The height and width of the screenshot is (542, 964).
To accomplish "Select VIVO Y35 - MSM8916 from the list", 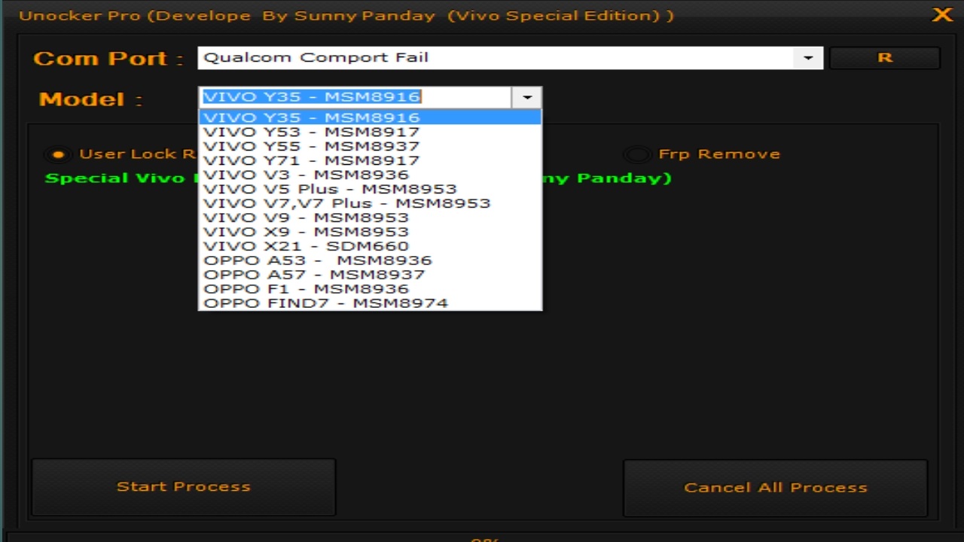I will click(370, 117).
